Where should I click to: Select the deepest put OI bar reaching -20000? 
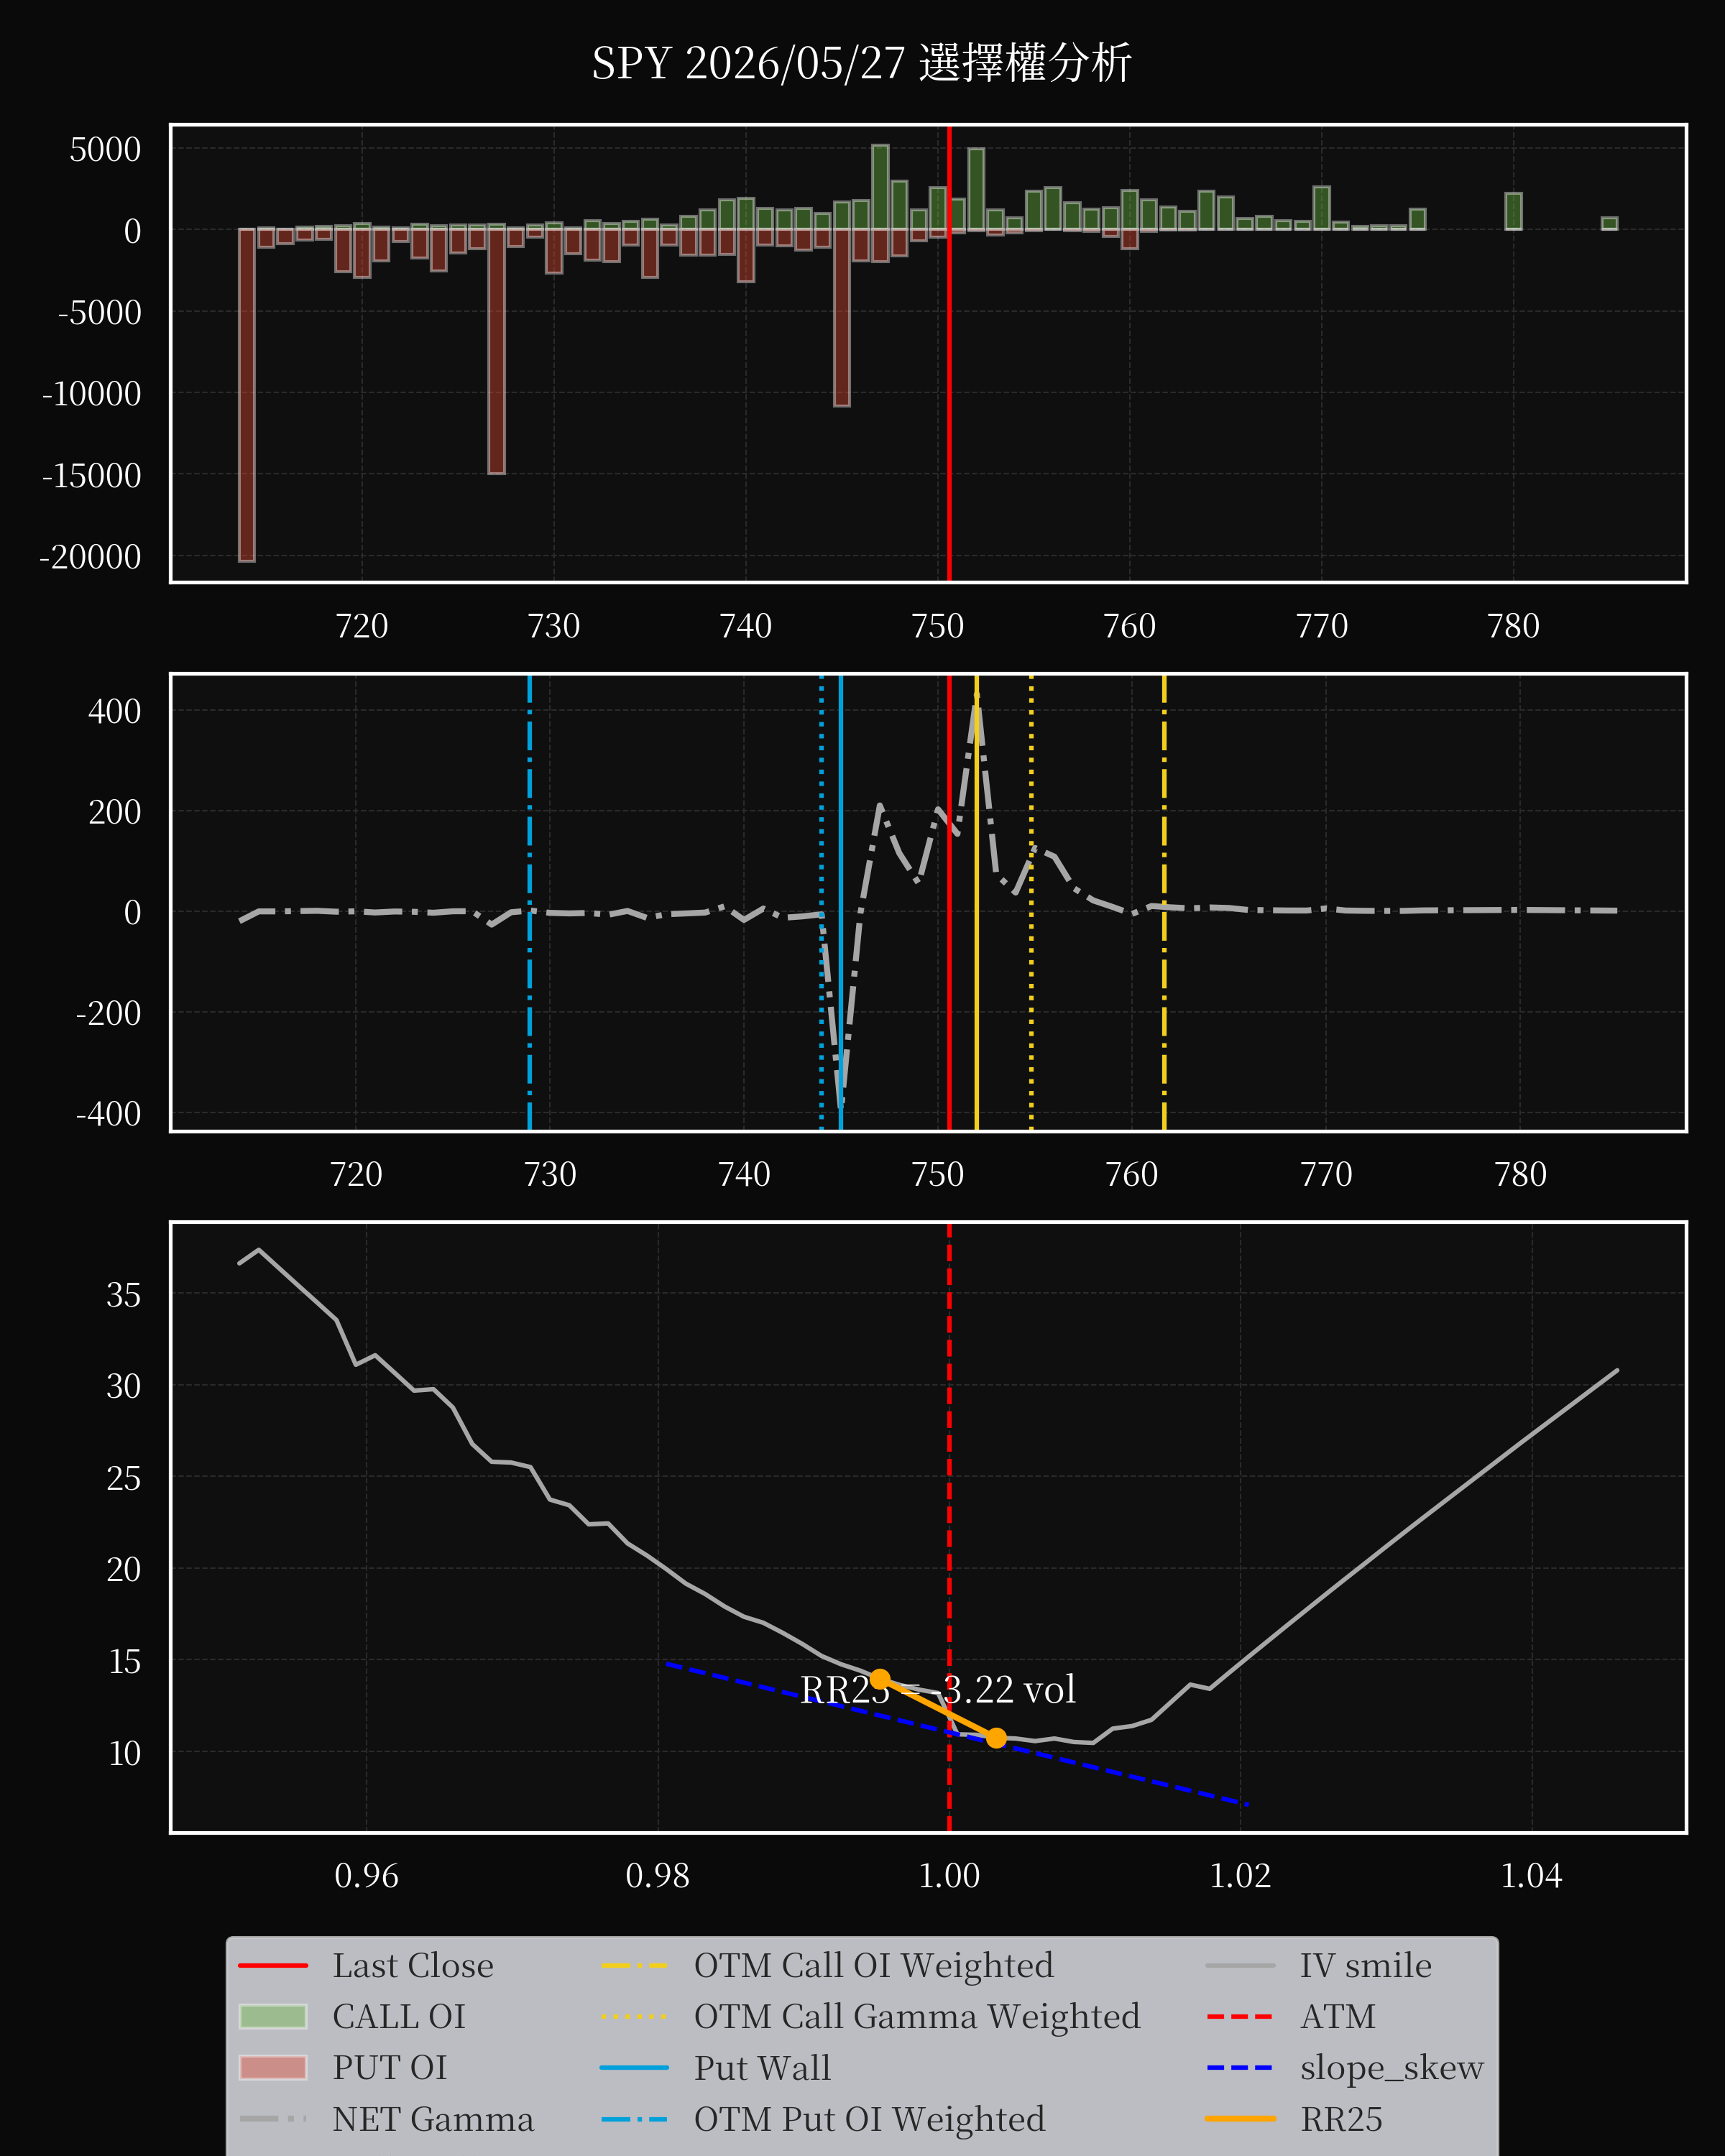[247, 395]
